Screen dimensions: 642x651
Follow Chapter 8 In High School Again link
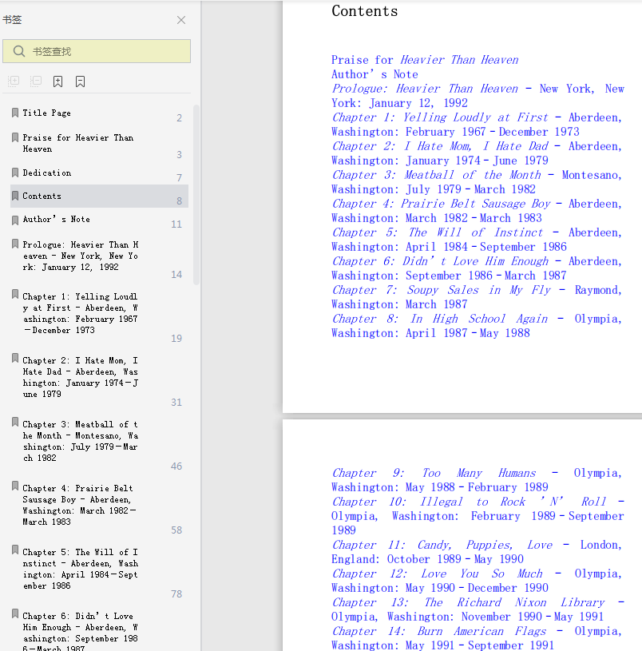click(x=477, y=326)
